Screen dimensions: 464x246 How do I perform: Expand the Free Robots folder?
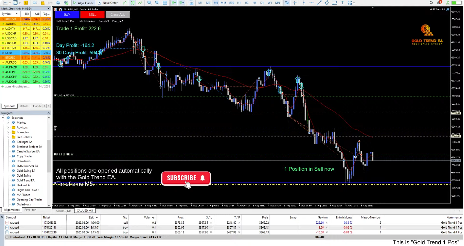click(x=8, y=137)
